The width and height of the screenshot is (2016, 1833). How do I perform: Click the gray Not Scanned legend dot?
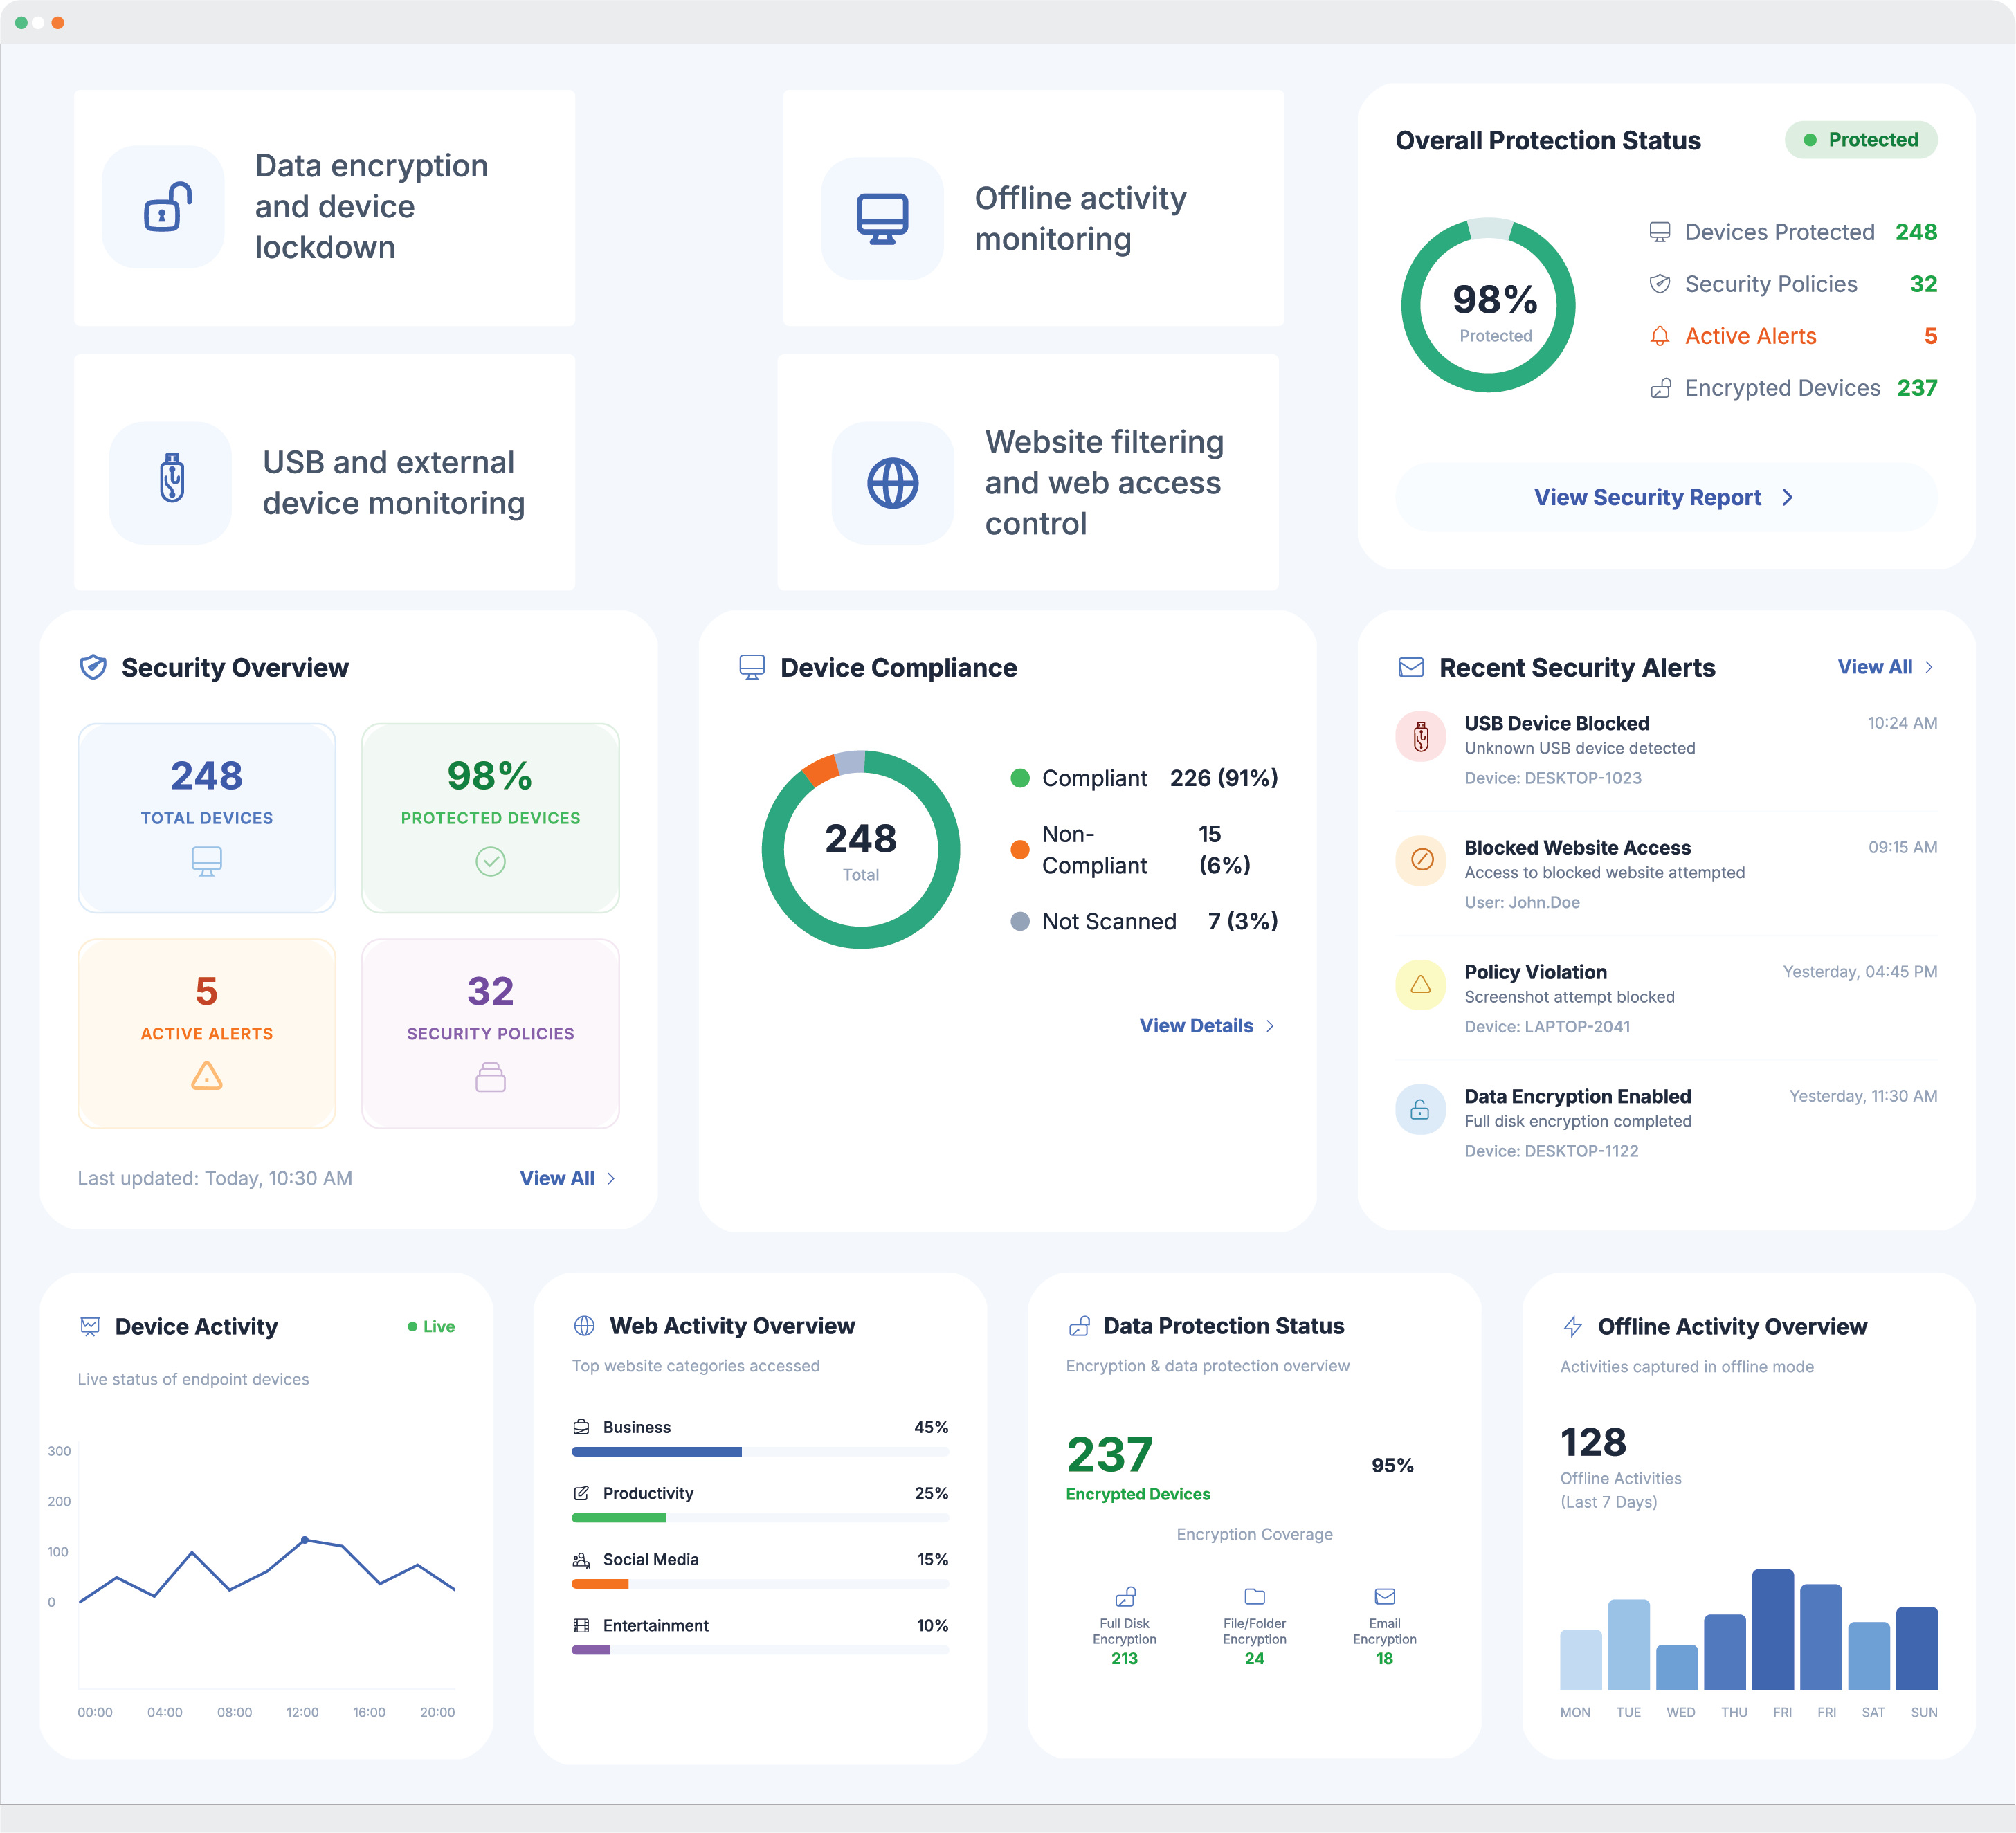point(1019,921)
